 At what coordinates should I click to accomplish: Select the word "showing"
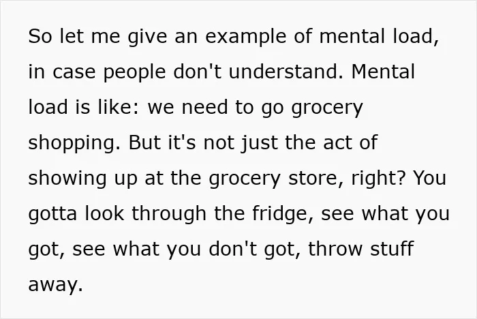pyautogui.click(x=67, y=179)
